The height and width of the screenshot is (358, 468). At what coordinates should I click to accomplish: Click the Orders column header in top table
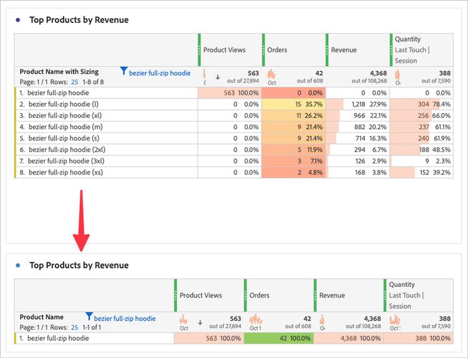pyautogui.click(x=278, y=50)
